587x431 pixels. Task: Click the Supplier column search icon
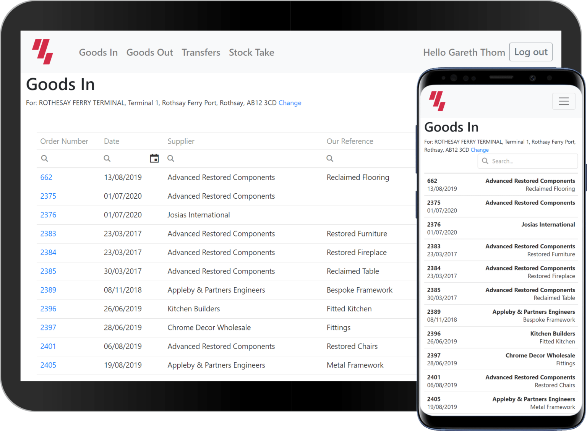[171, 159]
